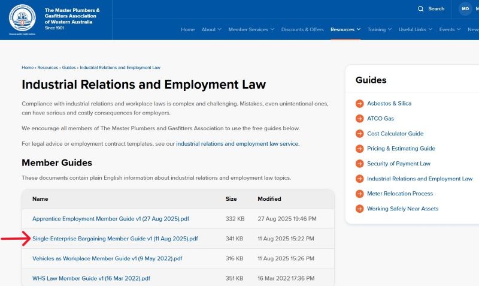Click the arrow icon beside Meter Relocation Process
This screenshot has height=286, width=479.
pos(360,194)
